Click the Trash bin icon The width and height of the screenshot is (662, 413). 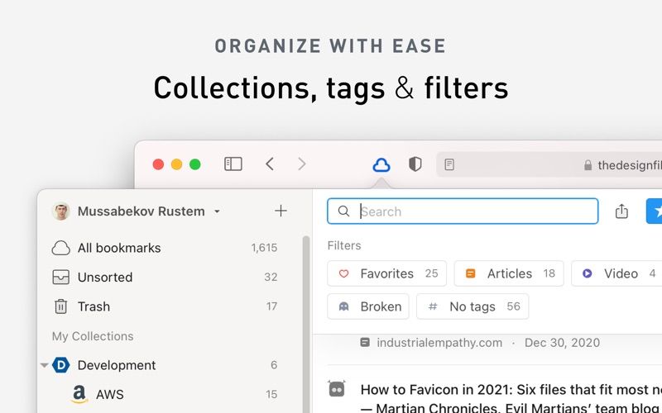pyautogui.click(x=60, y=306)
